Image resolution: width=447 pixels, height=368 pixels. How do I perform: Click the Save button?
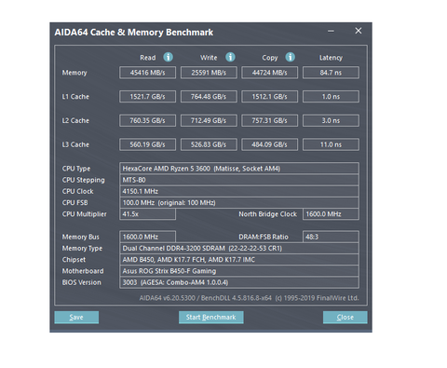[76, 318]
